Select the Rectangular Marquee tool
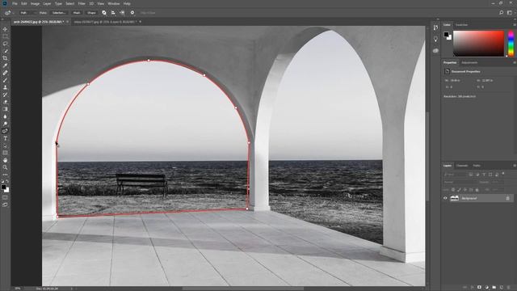 click(x=5, y=36)
